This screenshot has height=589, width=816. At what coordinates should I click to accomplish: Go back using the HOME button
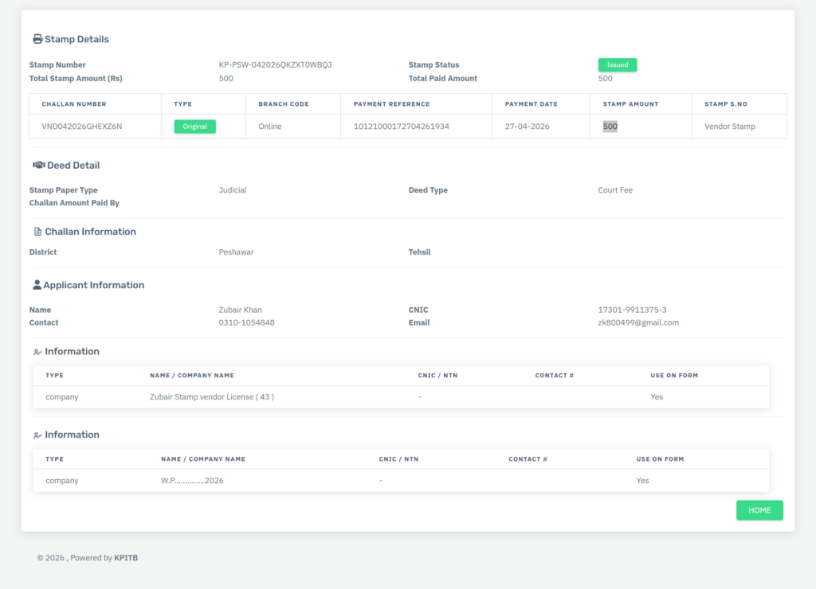pos(759,510)
